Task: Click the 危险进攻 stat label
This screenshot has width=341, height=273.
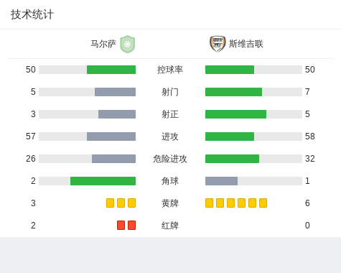Action: click(170, 159)
